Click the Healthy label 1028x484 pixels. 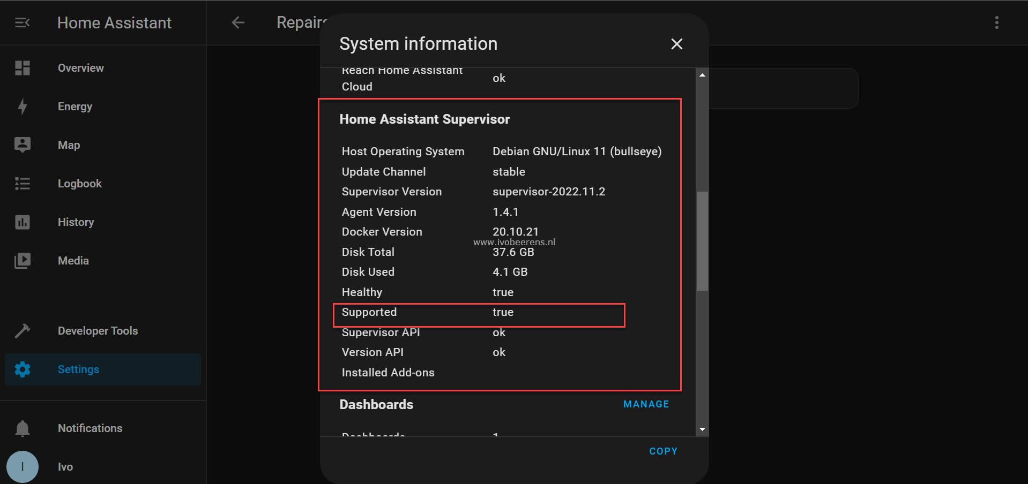click(362, 292)
